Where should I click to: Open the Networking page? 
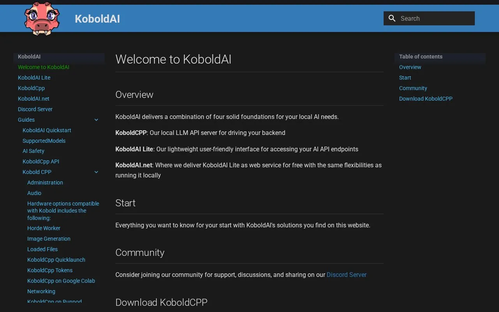click(x=41, y=291)
